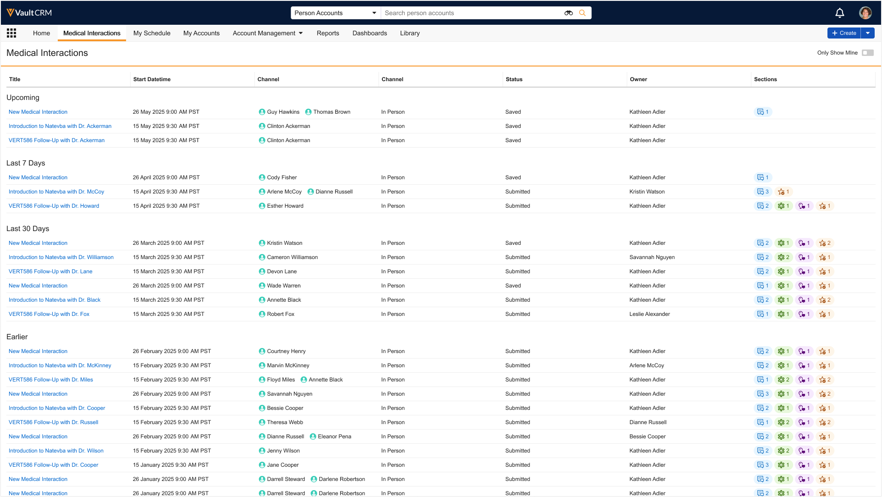Expand the Account Management menu
Viewport: 882px width, 497px height.
coord(268,33)
